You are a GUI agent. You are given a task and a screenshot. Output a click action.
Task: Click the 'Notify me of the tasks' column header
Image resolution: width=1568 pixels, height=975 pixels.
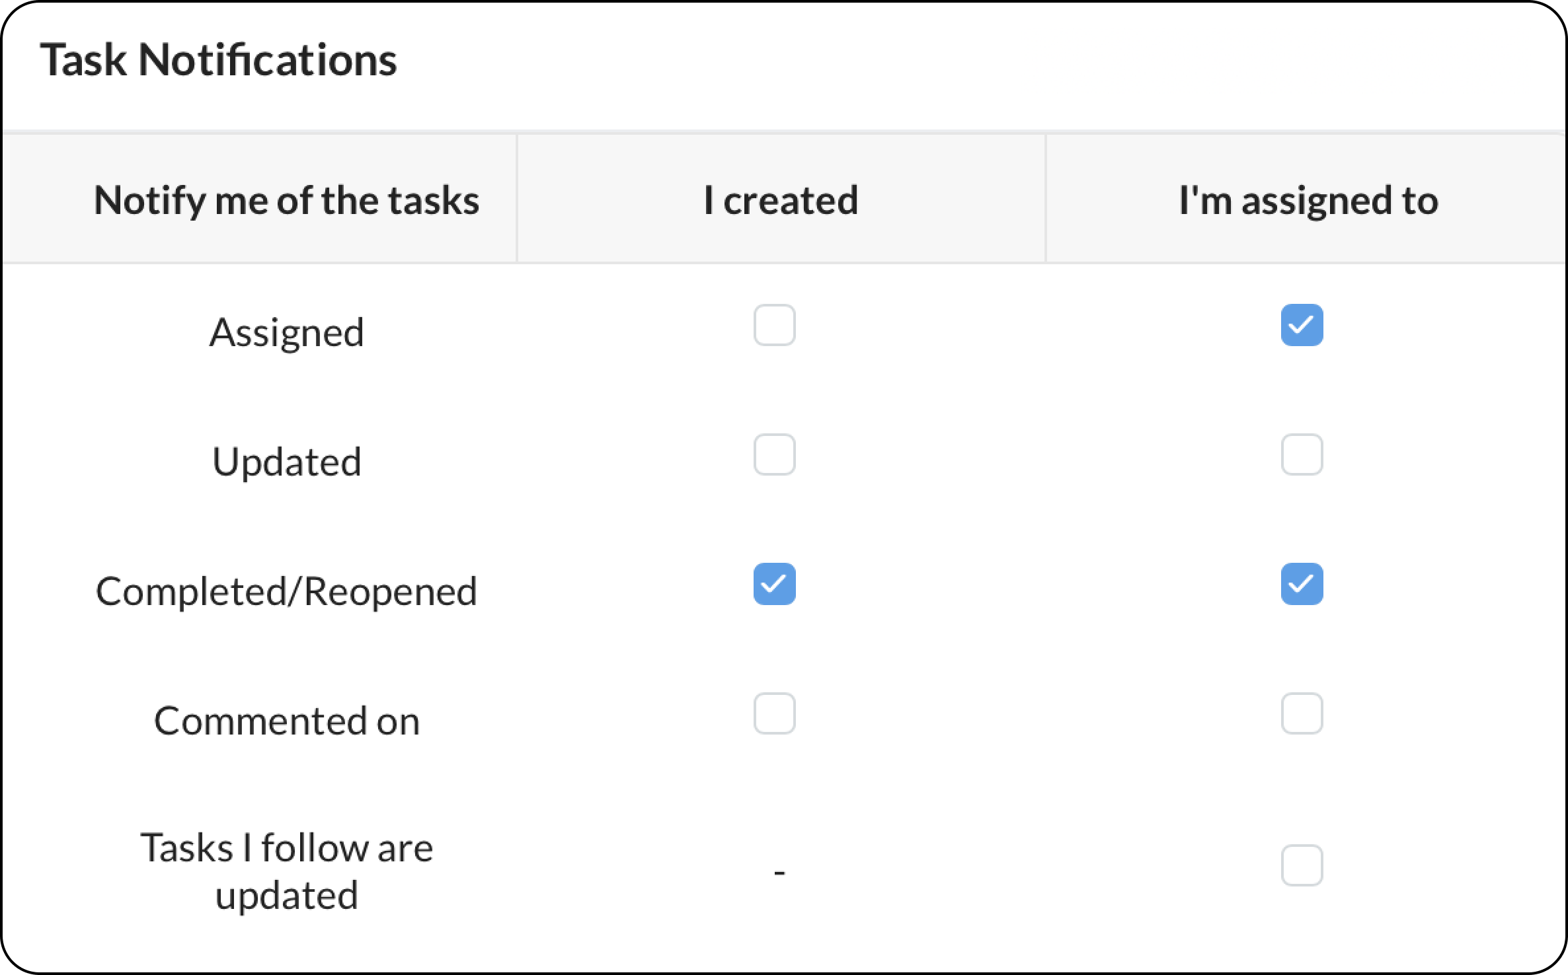(x=286, y=200)
